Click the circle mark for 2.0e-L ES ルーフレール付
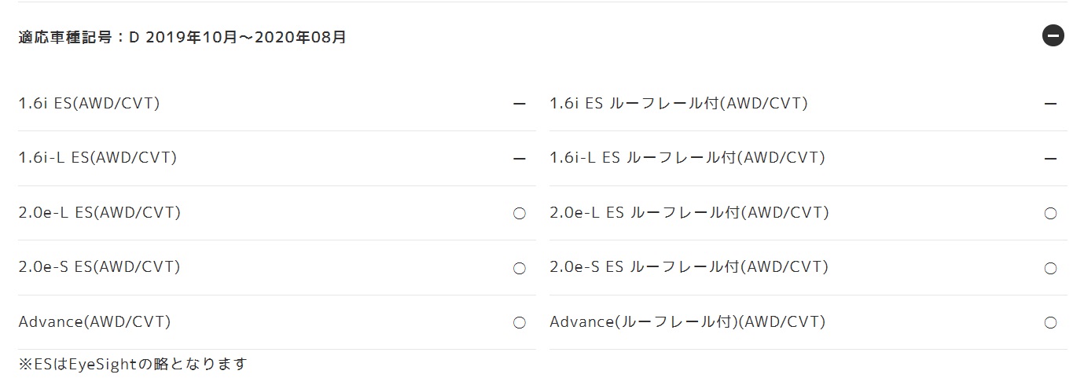The image size is (1084, 389). (x=1050, y=214)
